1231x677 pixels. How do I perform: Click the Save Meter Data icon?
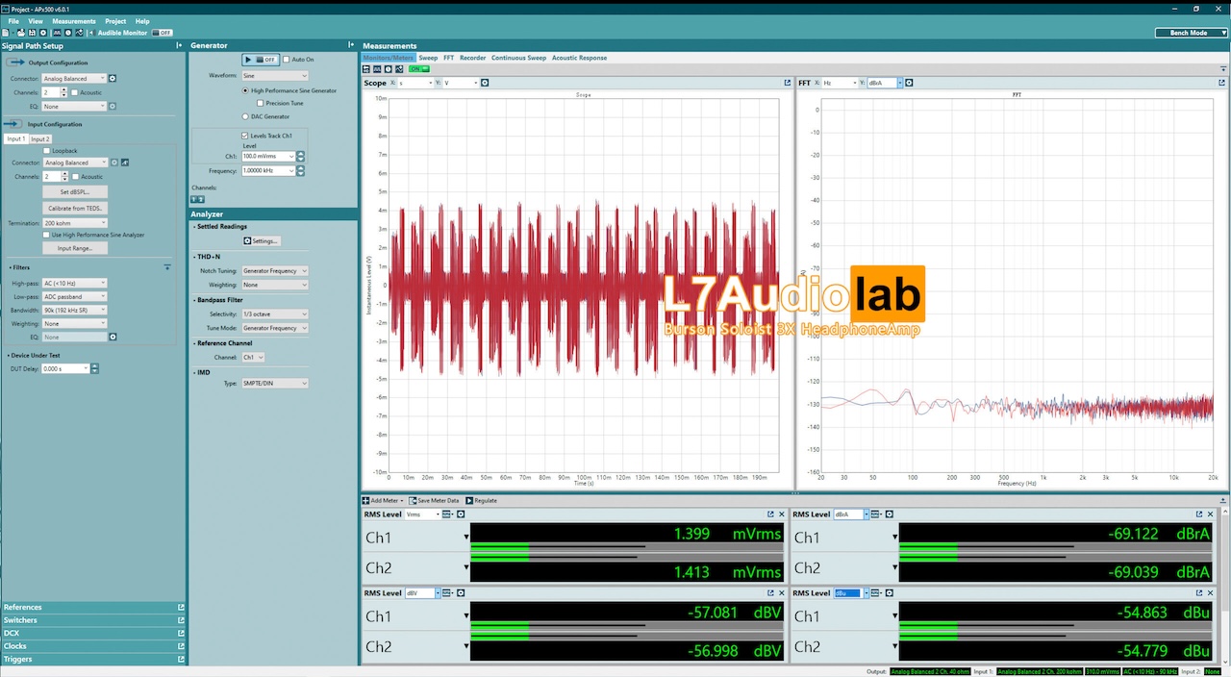[x=413, y=501]
